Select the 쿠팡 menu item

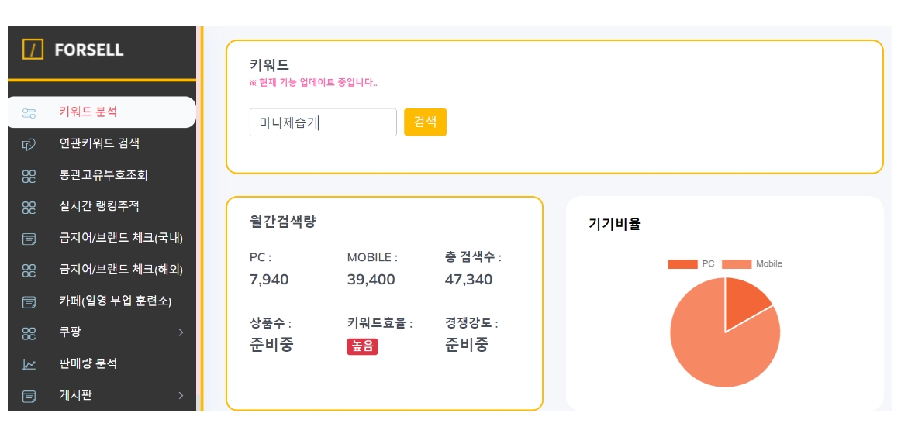(x=71, y=332)
